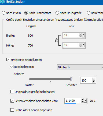Click the aspect ratio lock icon

(x=57, y=40)
